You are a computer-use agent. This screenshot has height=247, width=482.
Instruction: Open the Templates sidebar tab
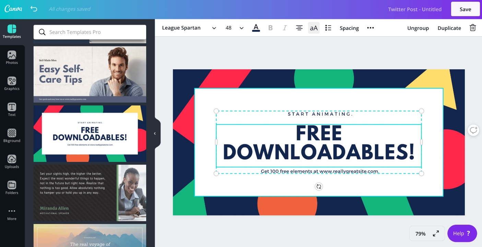(12, 32)
